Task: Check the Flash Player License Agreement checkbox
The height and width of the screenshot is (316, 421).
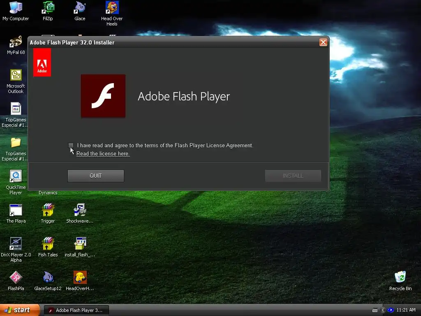Action: (x=71, y=145)
